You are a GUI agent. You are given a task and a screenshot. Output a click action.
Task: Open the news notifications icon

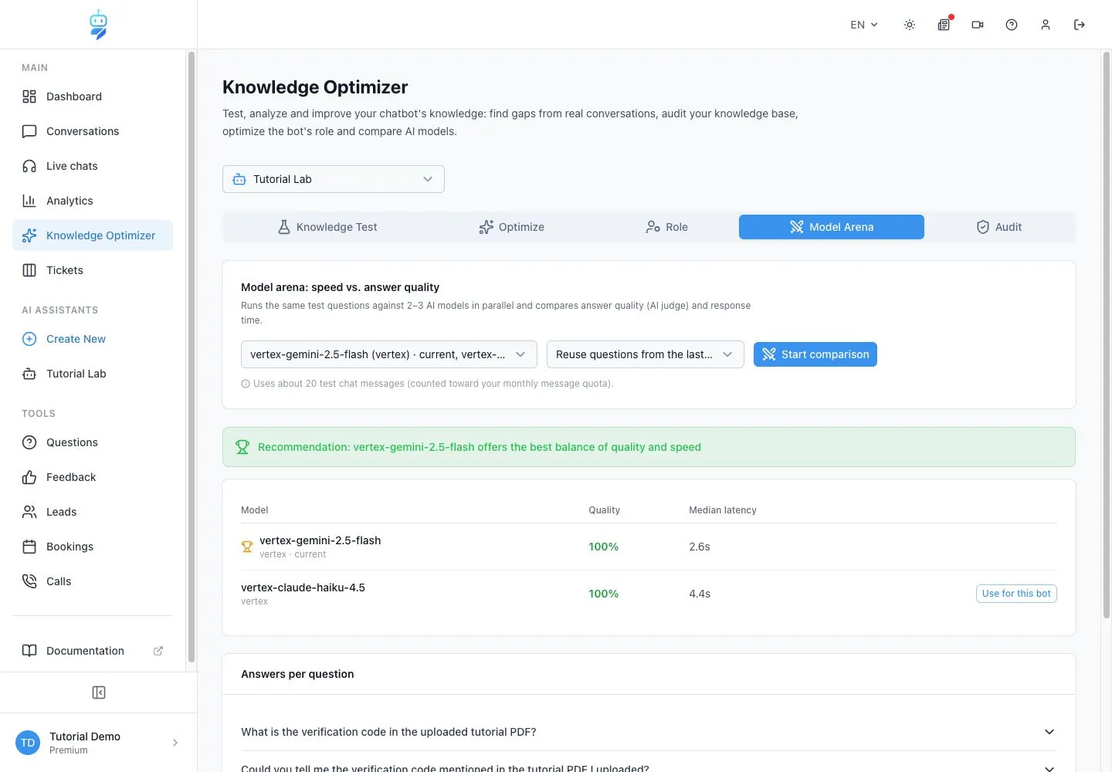coord(944,25)
